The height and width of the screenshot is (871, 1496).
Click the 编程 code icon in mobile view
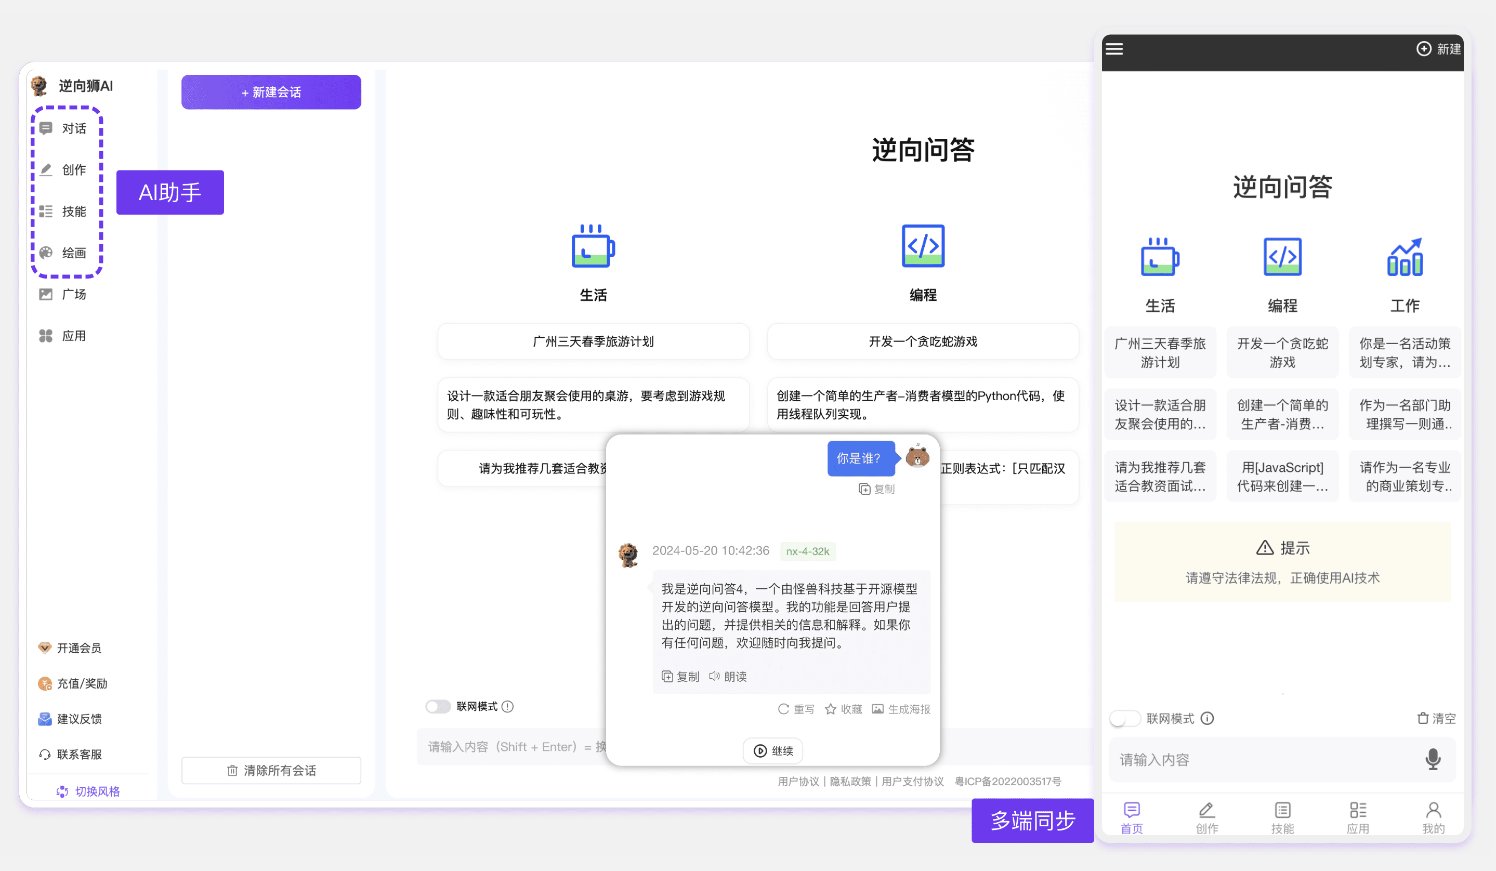[1282, 257]
